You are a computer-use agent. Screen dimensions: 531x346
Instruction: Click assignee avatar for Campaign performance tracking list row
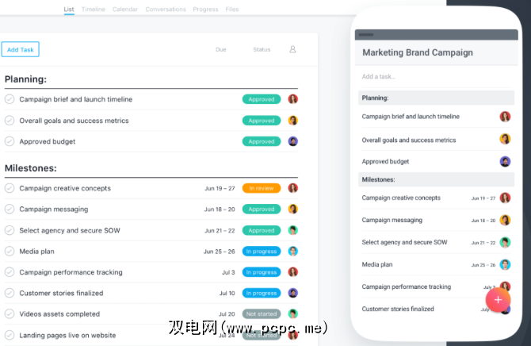(293, 272)
